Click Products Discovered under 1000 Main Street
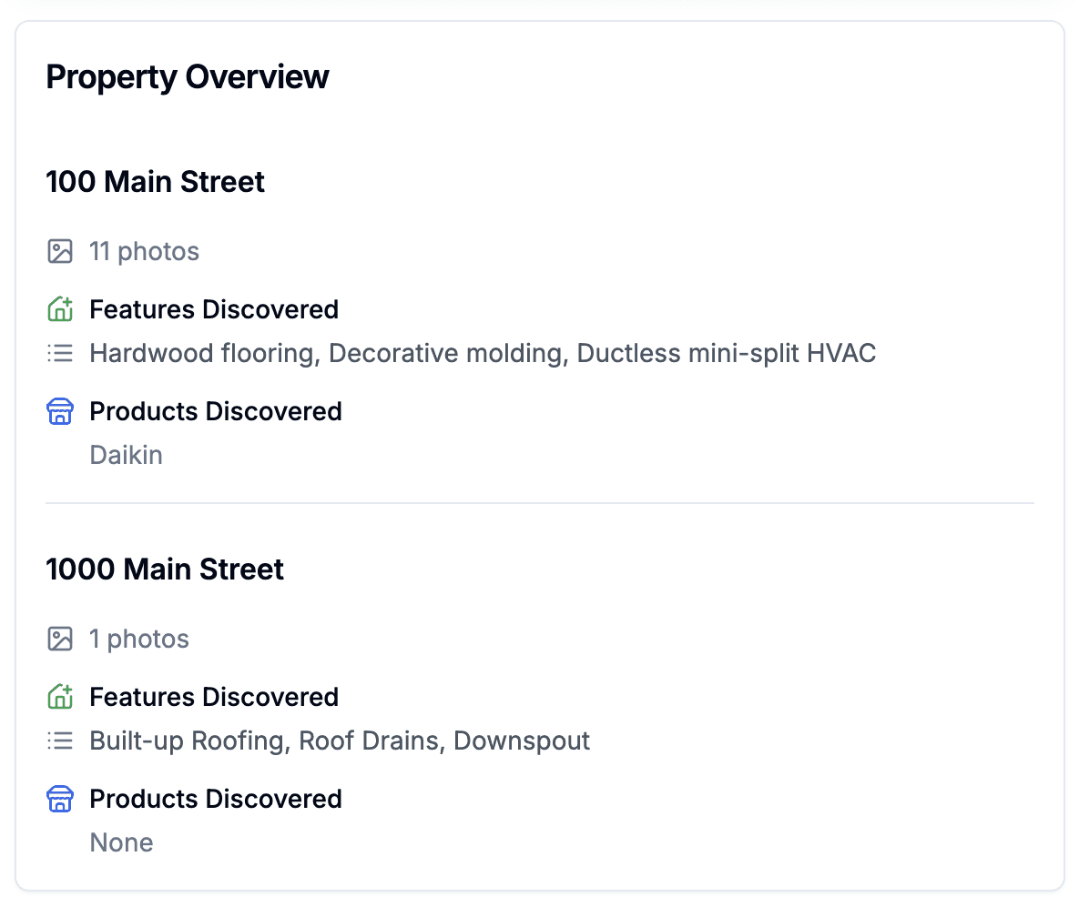This screenshot has height=917, width=1089. pyautogui.click(x=216, y=799)
